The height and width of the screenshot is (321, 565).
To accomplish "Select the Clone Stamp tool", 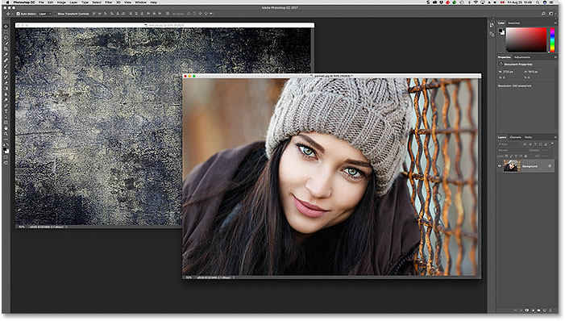I will click(6, 71).
